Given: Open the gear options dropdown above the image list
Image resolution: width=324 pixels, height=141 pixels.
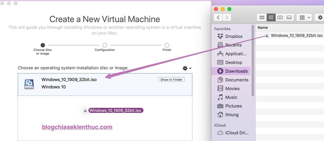Looking at the screenshot, I should (x=187, y=68).
